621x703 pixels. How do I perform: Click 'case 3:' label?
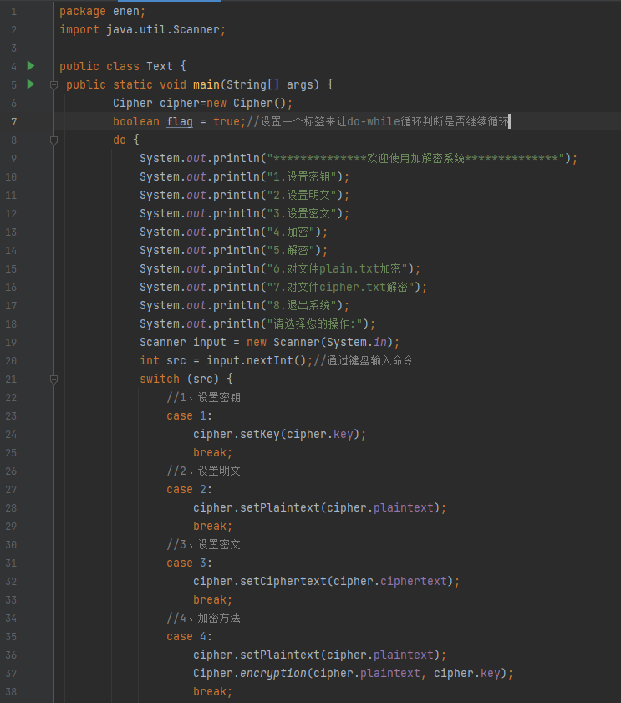[189, 563]
